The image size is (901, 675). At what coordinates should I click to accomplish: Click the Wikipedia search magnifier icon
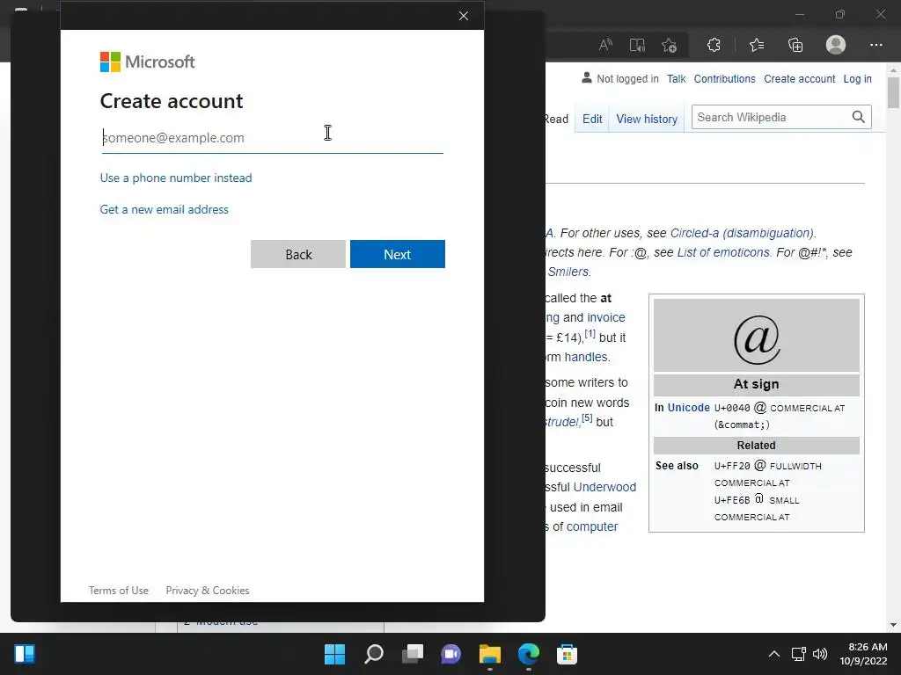pyautogui.click(x=858, y=117)
